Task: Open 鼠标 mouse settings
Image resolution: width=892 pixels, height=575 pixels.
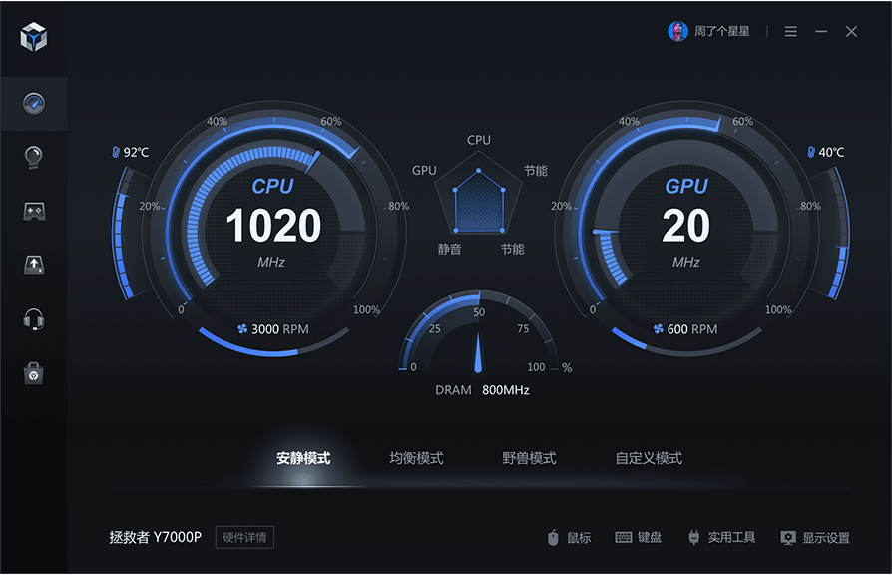Action: (x=569, y=538)
